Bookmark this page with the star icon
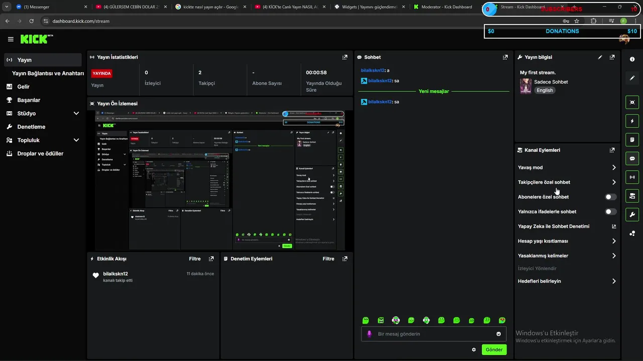Screen dimensions: 643x361 click(577, 21)
